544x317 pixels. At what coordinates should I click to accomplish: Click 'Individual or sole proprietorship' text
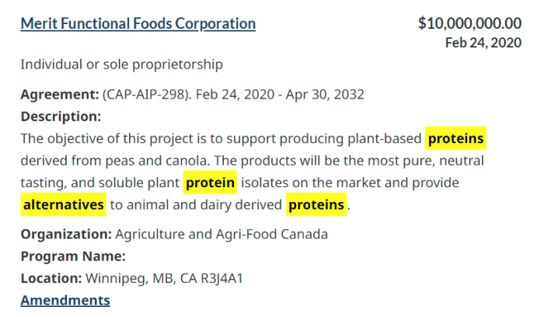pos(122,64)
